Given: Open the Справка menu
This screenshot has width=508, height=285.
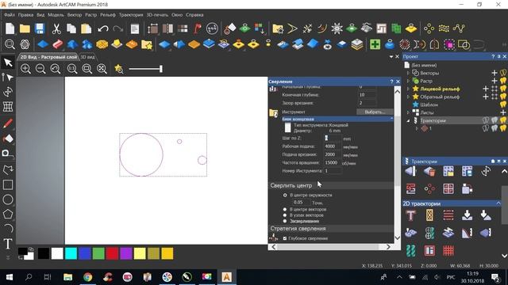Looking at the screenshot, I should pyautogui.click(x=194, y=15).
